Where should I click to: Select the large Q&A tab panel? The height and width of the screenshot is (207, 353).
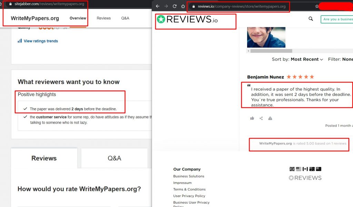pos(114,158)
